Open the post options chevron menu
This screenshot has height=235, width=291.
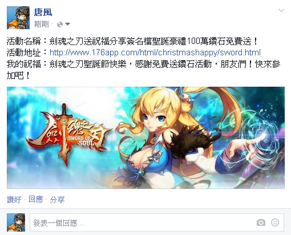click(281, 10)
